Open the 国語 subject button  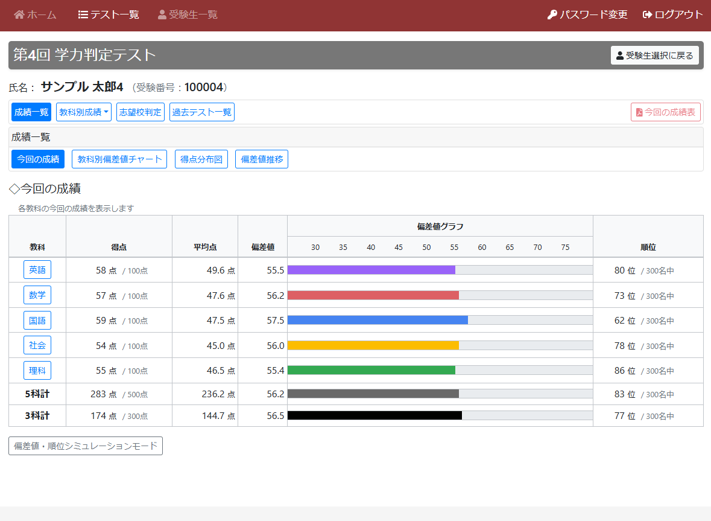coord(37,321)
